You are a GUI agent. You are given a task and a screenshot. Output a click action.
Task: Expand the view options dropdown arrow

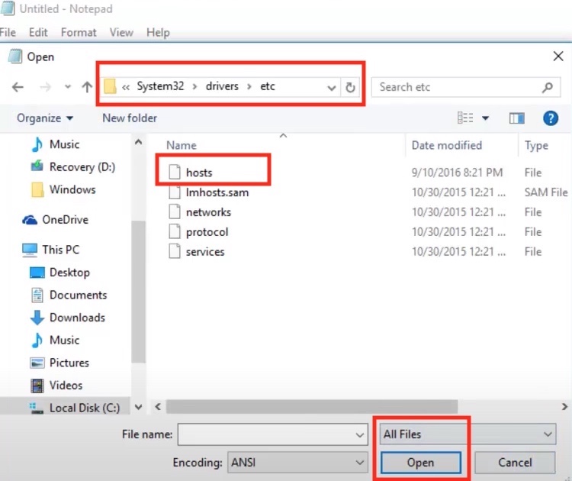[x=485, y=118]
